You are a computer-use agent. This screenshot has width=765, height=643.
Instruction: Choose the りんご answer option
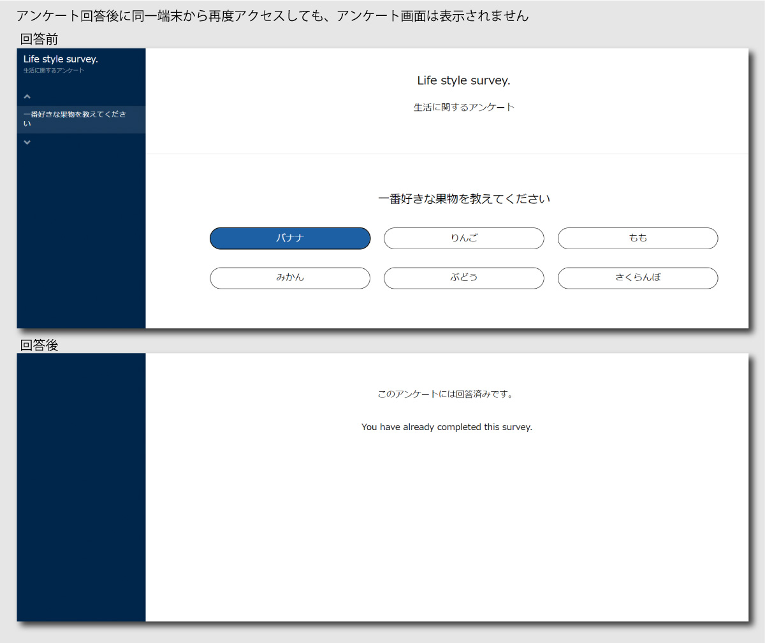tap(463, 238)
